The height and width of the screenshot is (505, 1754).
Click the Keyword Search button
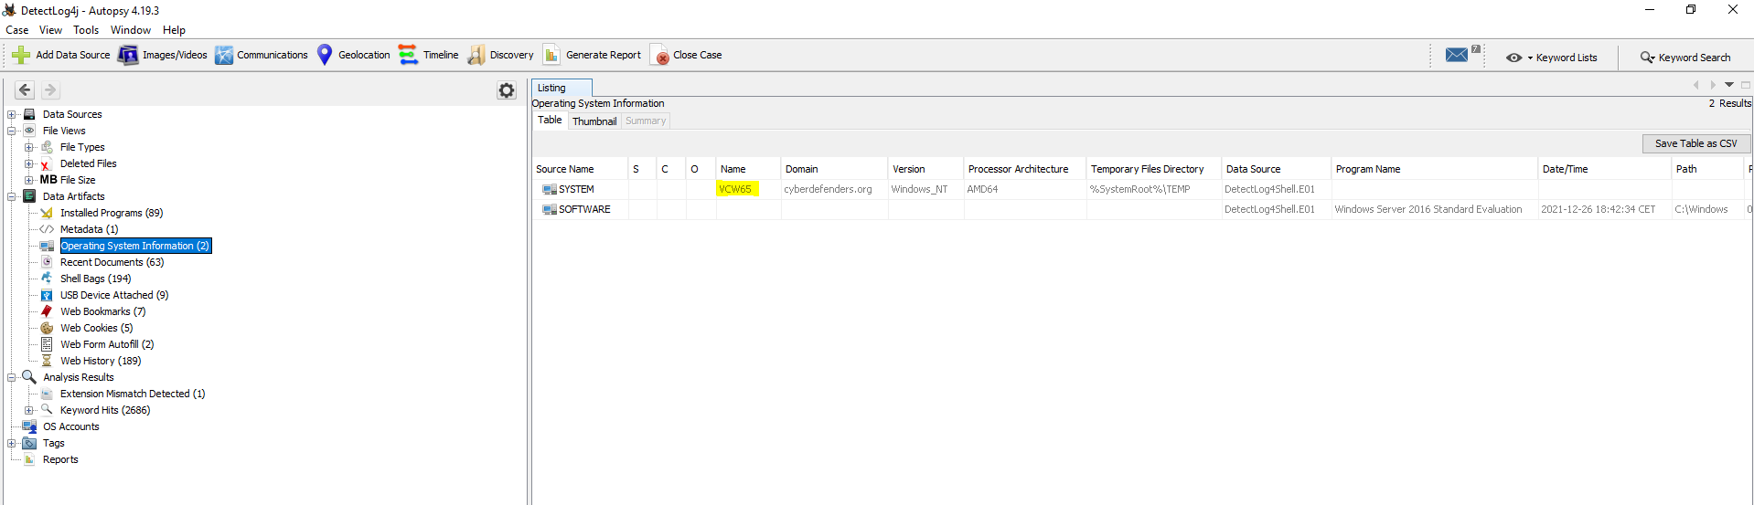1685,58
